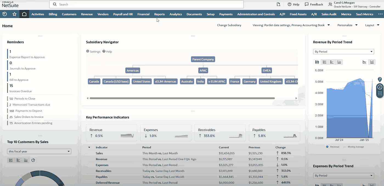Open the Shortcuts star icon
The height and width of the screenshot is (186, 384).
tap(15, 14)
